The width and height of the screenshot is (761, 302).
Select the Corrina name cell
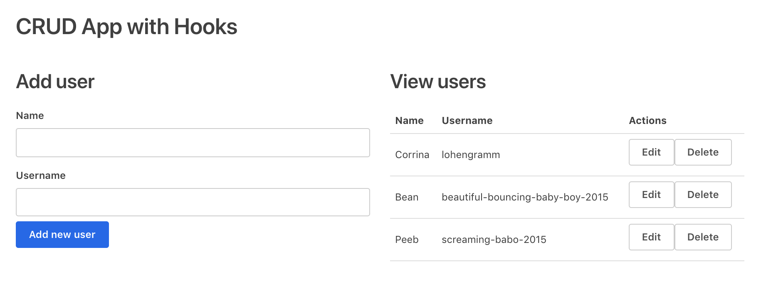(412, 155)
